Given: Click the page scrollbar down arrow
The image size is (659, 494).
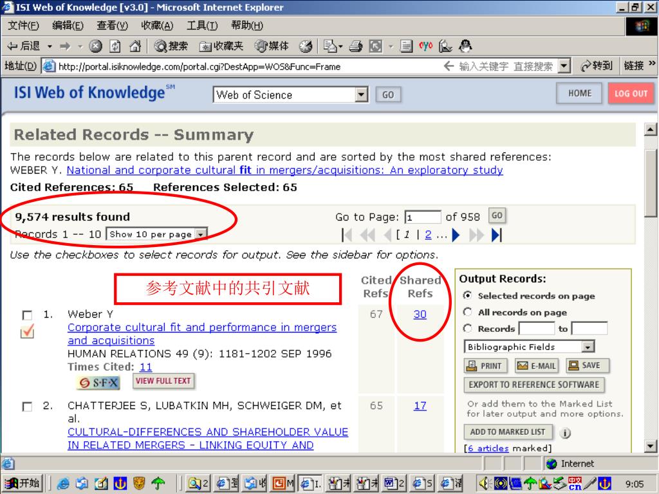Looking at the screenshot, I should point(651,446).
